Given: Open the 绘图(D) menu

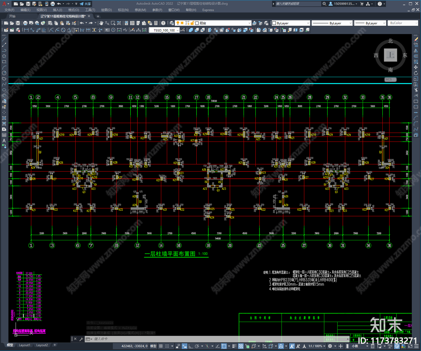Looking at the screenshot, I should pos(106,10).
